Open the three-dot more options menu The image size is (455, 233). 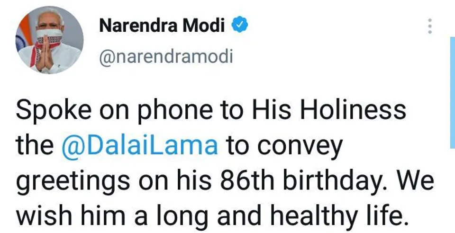click(x=430, y=26)
